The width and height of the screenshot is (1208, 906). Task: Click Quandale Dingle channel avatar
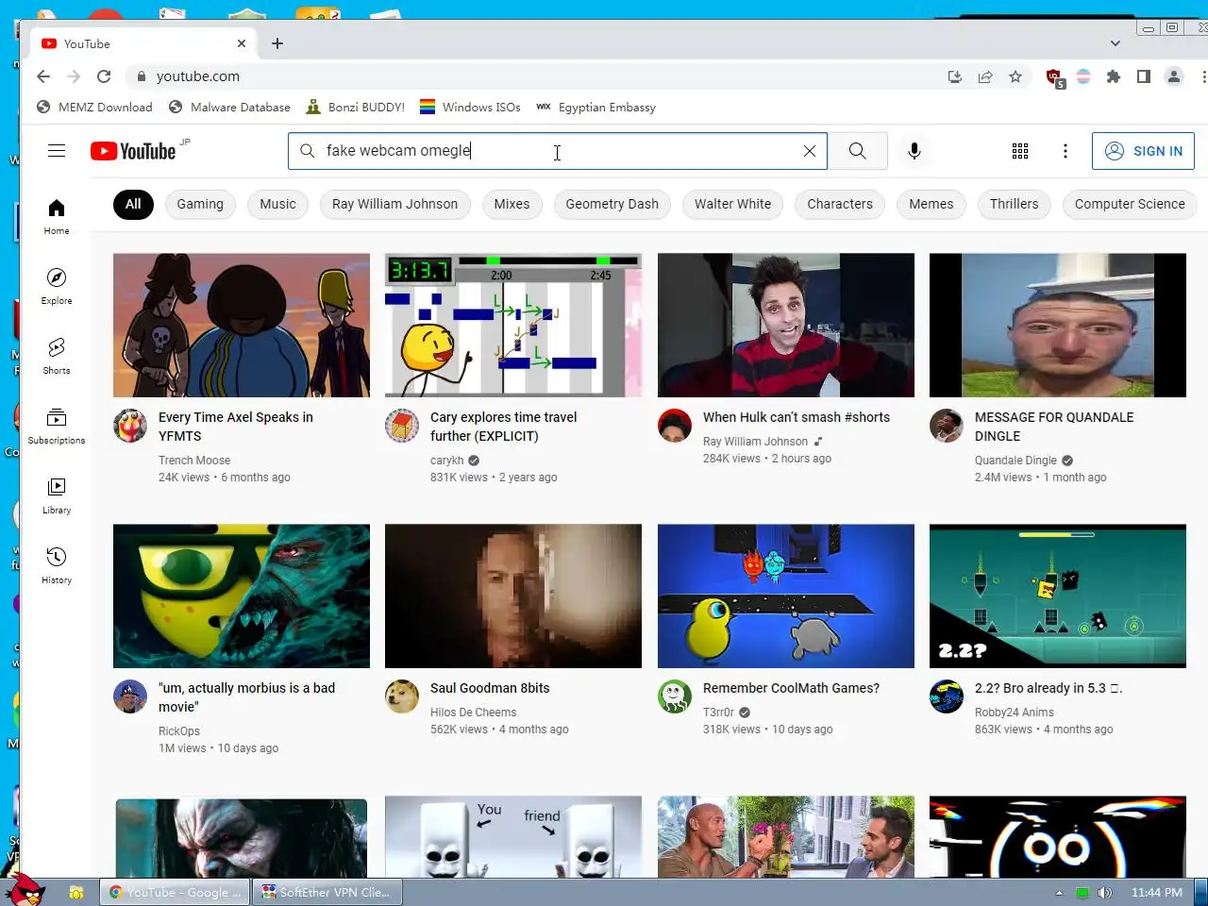947,426
